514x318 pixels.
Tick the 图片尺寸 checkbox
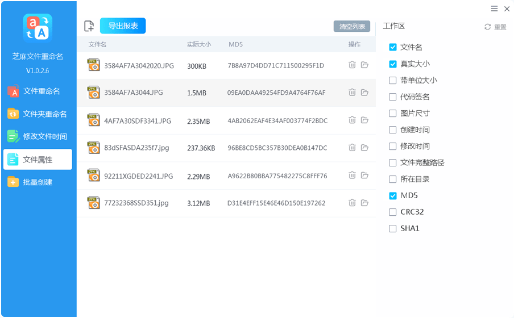tap(393, 114)
